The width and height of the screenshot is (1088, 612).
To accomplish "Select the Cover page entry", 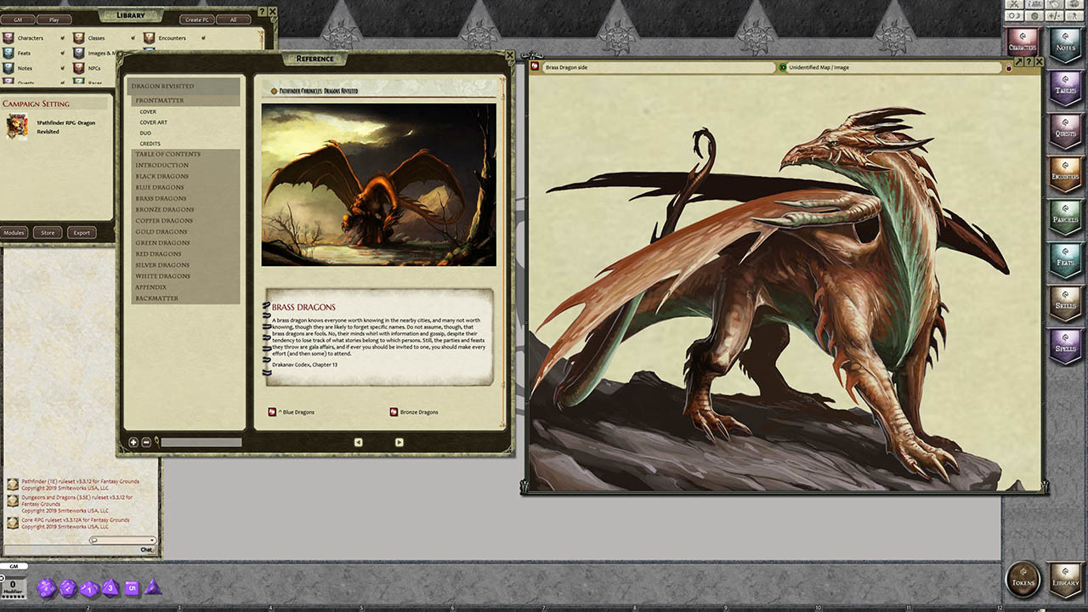I will tap(148, 111).
